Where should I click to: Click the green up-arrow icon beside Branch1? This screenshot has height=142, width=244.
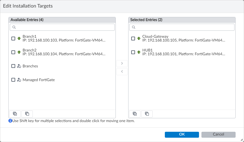pyautogui.click(x=19, y=39)
